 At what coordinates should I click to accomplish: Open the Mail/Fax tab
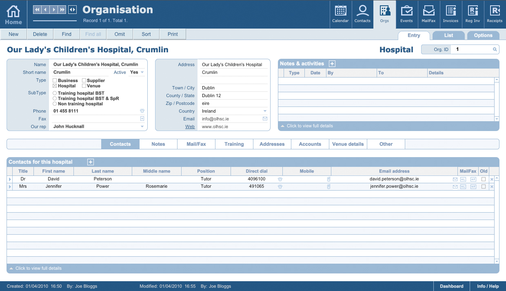coord(196,144)
